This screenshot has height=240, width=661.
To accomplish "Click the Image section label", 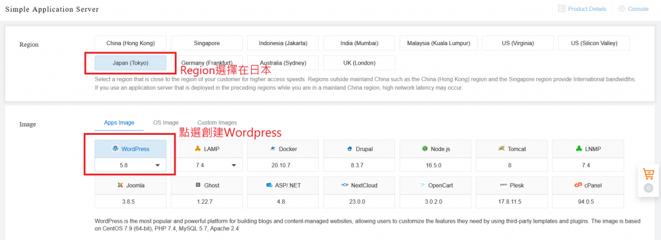I will pos(28,125).
